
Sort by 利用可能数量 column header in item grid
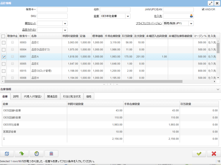[x=70, y=36]
